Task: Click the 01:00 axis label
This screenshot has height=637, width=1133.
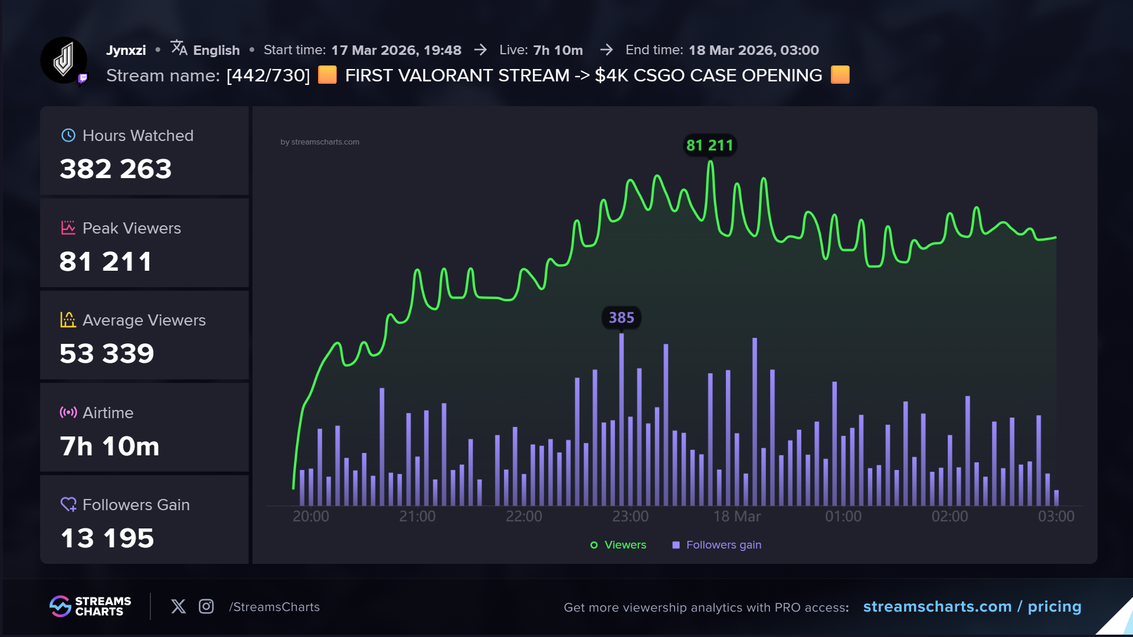Action: (843, 516)
